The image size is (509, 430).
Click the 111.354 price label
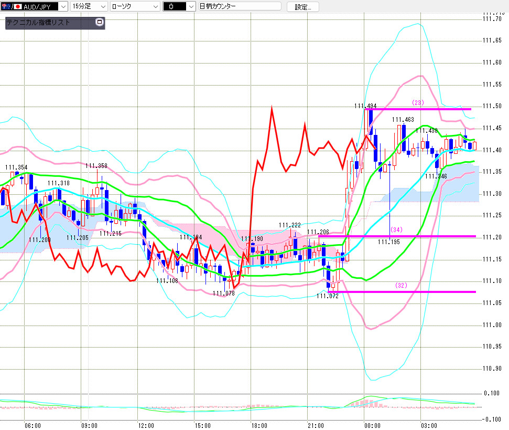pos(16,167)
